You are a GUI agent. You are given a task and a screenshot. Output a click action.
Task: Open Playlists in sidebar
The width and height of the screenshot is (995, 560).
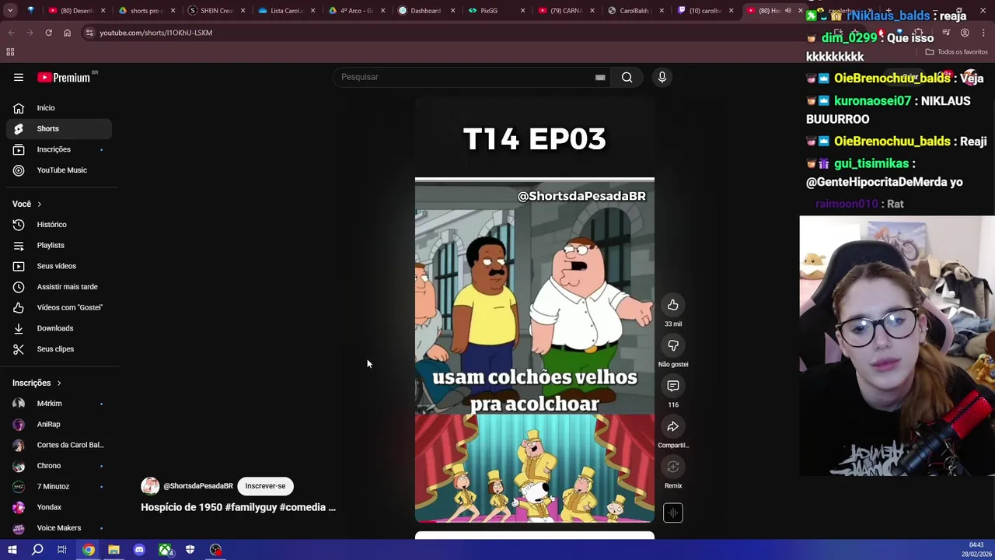coord(59,245)
